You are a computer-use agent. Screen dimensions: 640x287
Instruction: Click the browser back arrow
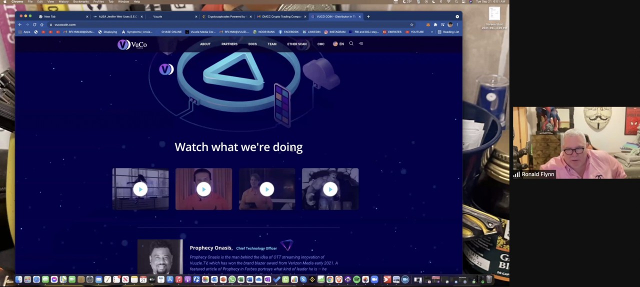click(20, 24)
